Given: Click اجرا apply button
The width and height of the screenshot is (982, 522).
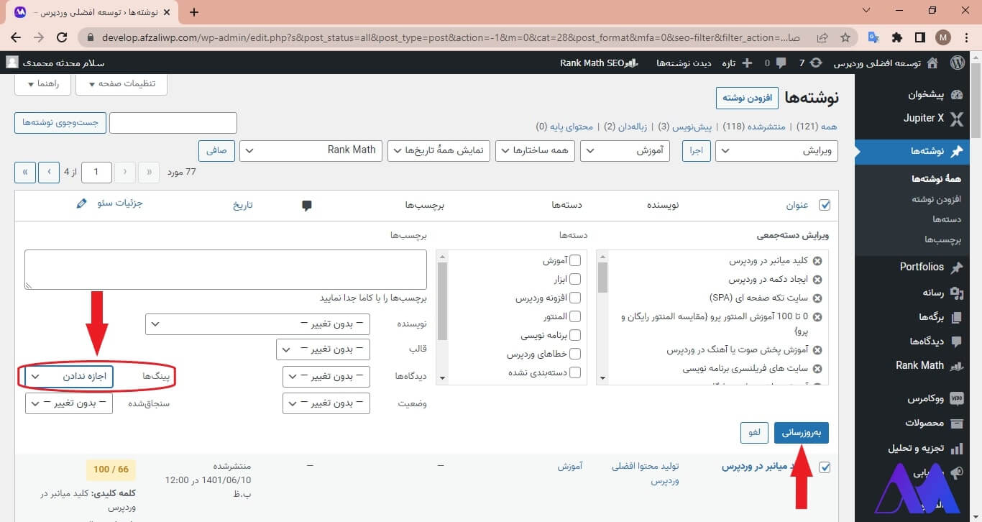Looking at the screenshot, I should point(697,151).
